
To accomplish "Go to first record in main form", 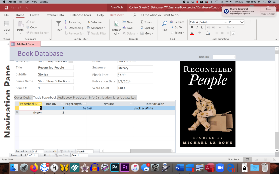I will (x=21, y=155).
